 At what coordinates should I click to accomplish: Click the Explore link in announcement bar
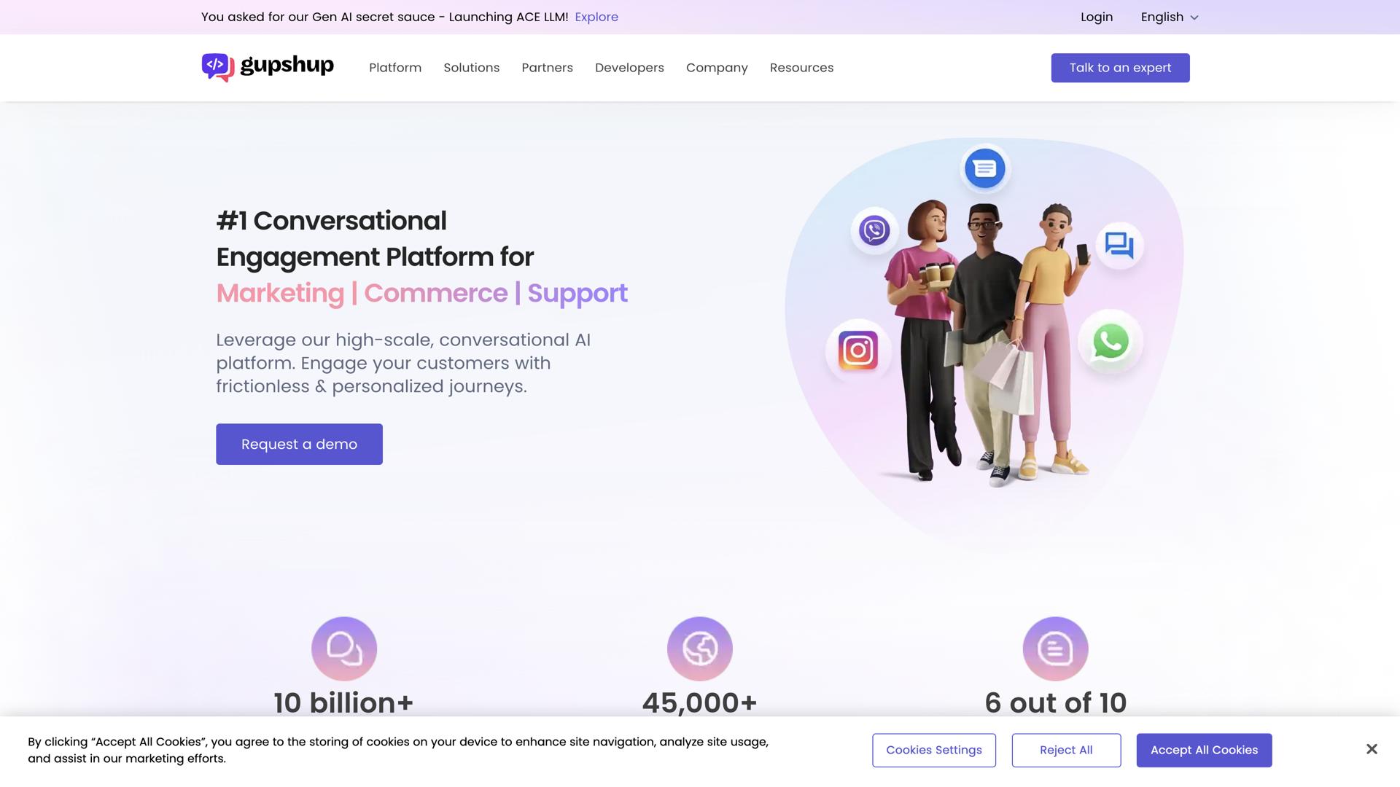[x=596, y=17]
